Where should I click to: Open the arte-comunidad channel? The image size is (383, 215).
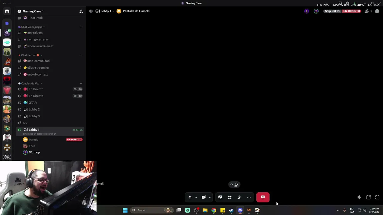click(50, 61)
